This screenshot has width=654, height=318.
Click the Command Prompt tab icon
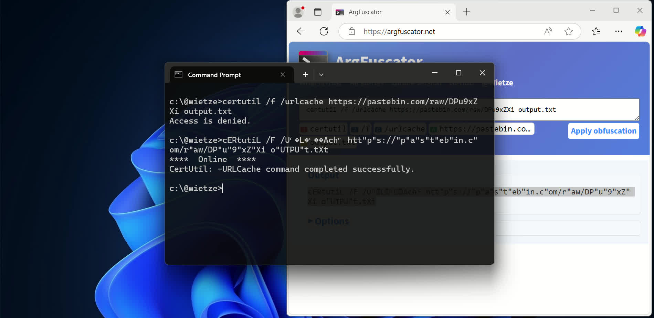[178, 74]
